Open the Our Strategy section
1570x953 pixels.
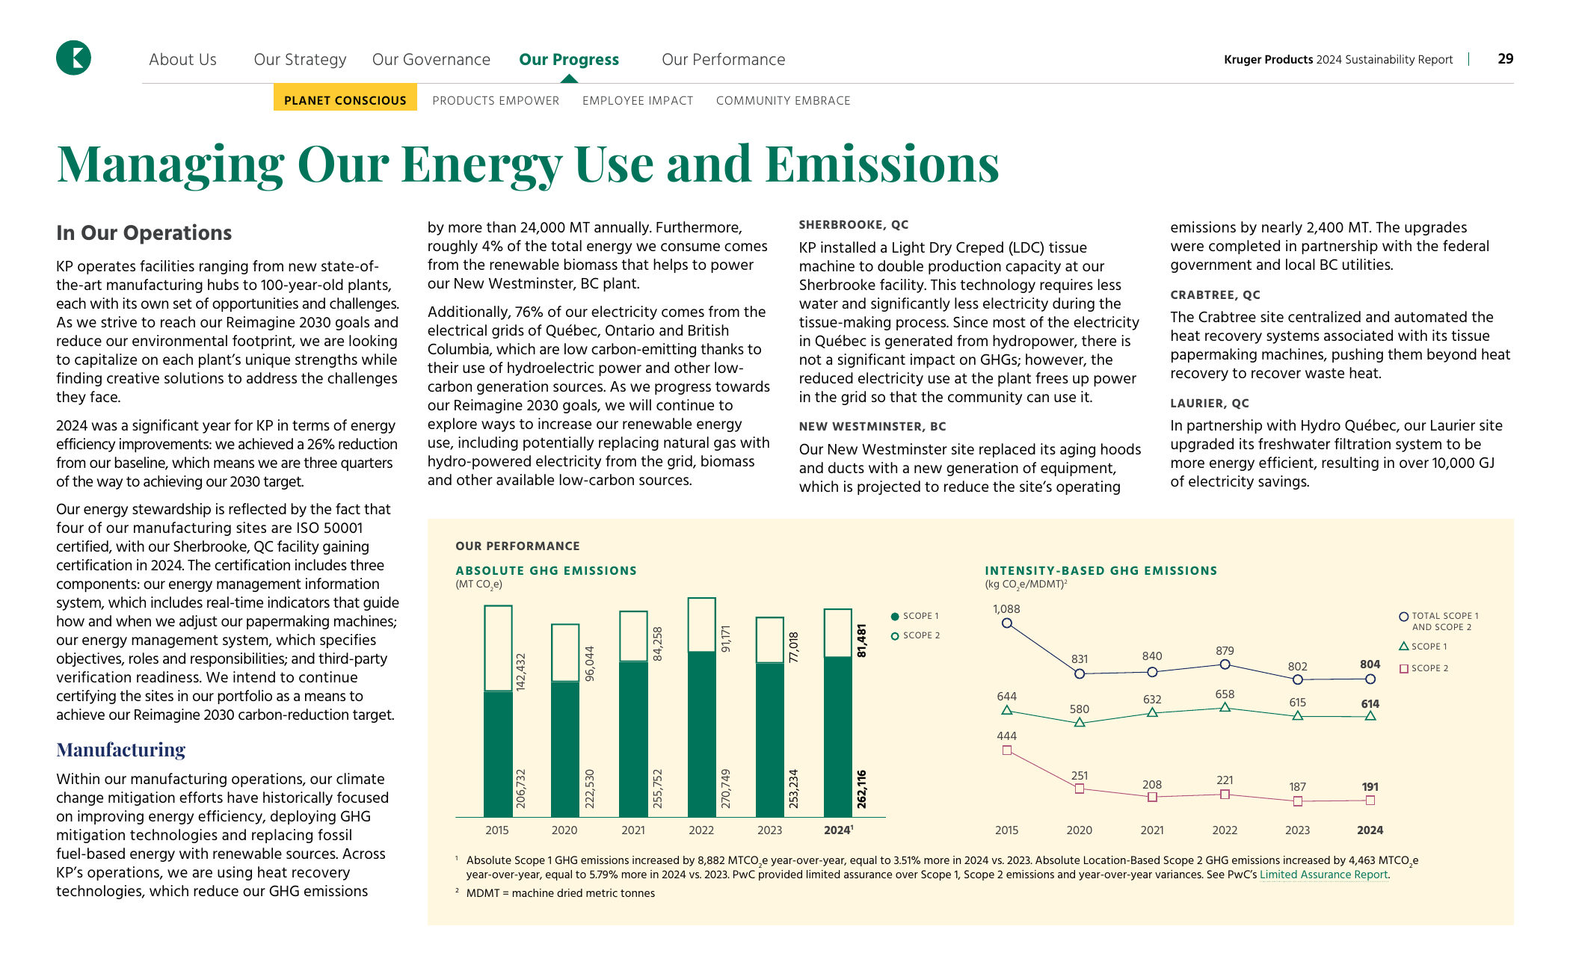[300, 60]
